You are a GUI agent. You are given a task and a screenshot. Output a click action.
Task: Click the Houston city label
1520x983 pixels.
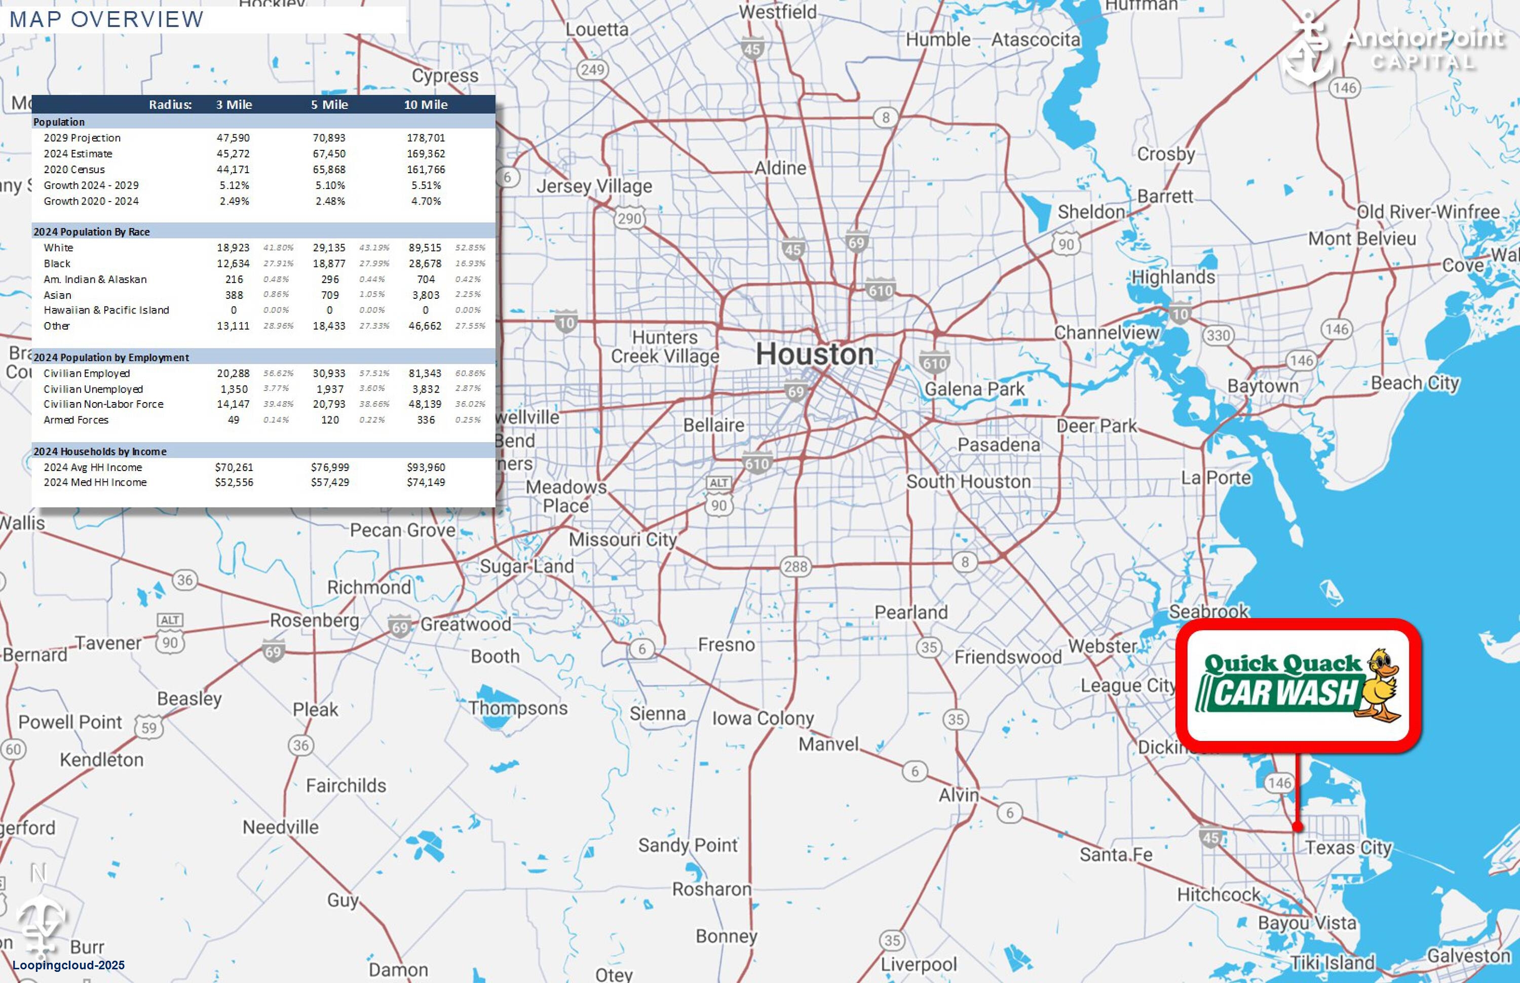(x=815, y=355)
